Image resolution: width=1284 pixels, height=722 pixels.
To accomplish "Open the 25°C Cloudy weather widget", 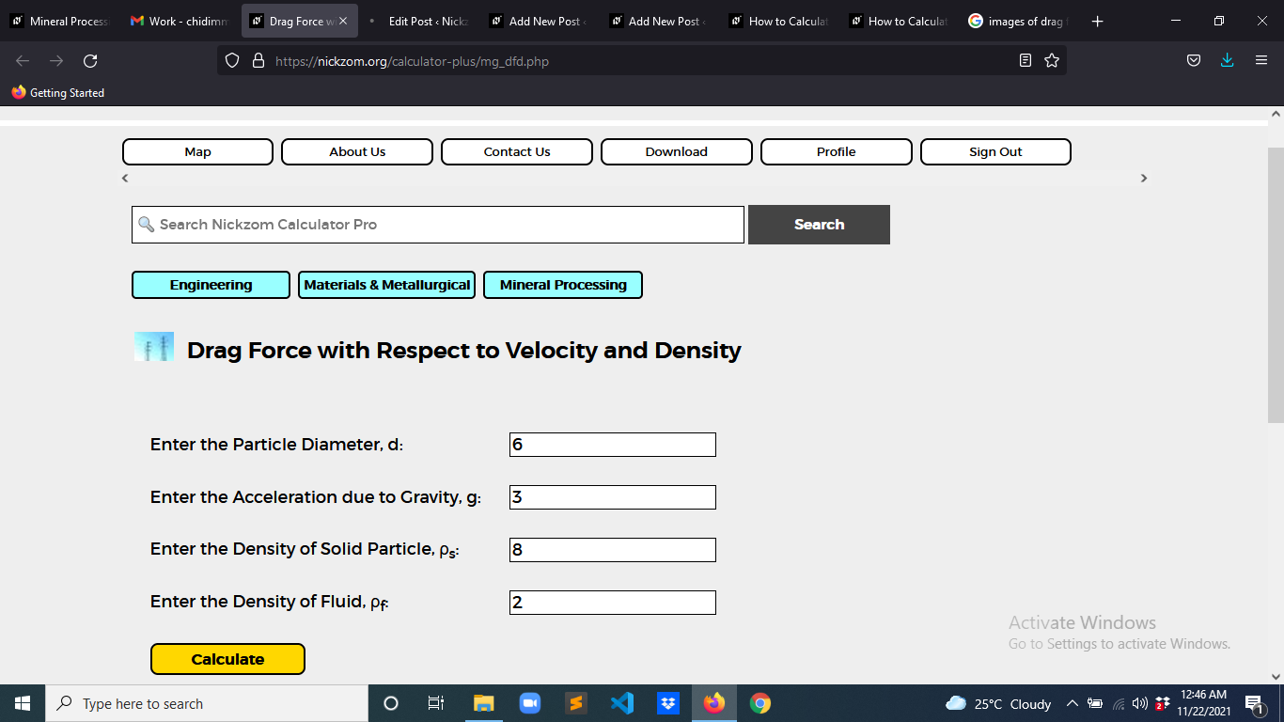I will 998,703.
